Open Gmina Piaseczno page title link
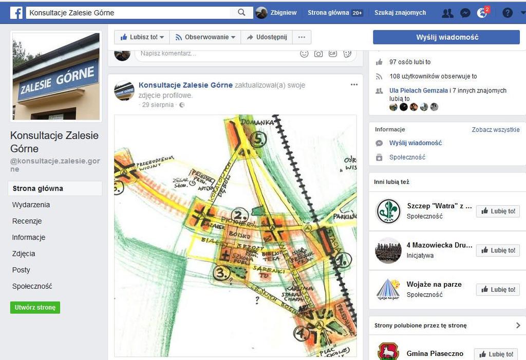 435,354
